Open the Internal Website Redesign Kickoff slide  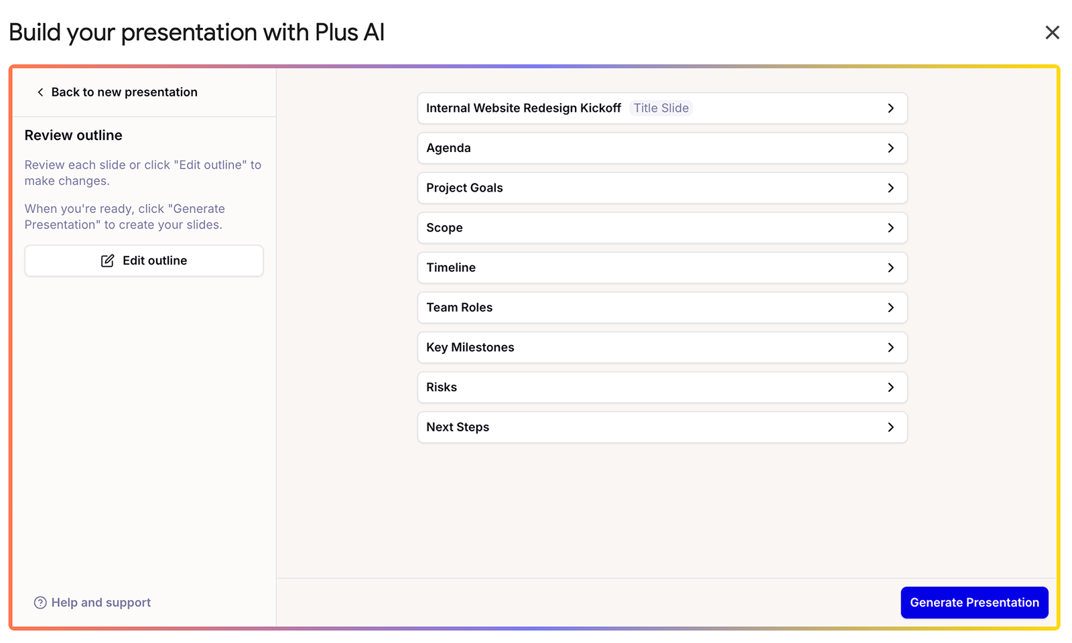coord(523,109)
